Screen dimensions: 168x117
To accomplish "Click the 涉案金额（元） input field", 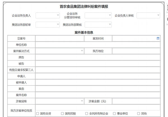I will pos(136,101).
